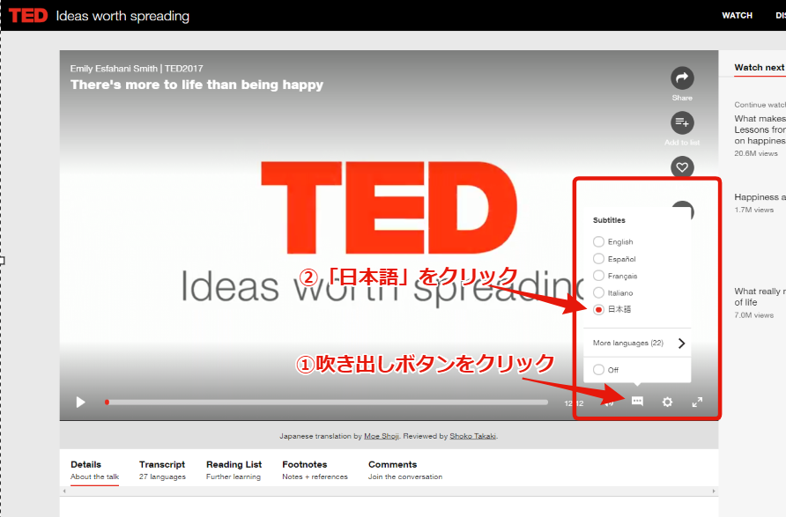Select Italiano subtitles radio button
The width and height of the screenshot is (786, 517).
tap(598, 292)
